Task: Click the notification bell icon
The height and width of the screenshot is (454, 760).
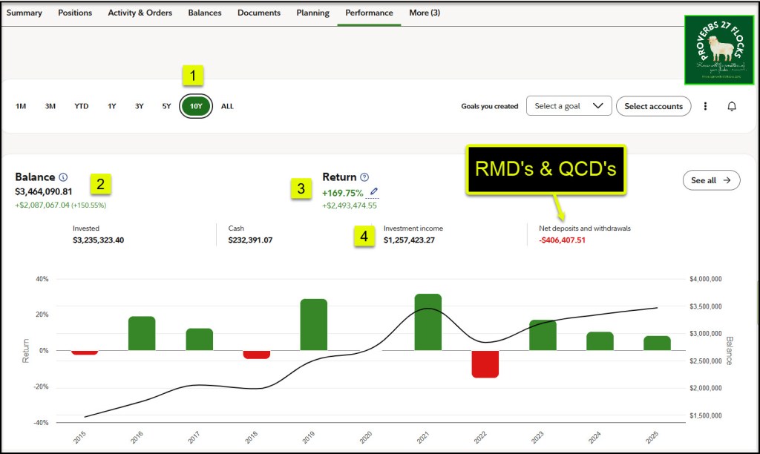Action: click(732, 106)
